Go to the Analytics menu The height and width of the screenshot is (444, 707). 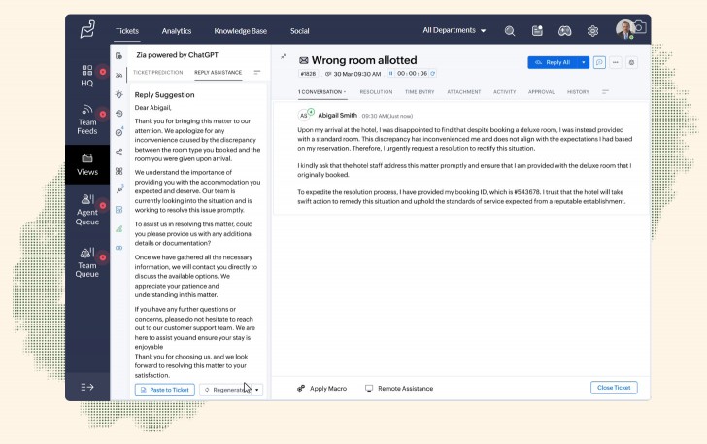tap(177, 31)
